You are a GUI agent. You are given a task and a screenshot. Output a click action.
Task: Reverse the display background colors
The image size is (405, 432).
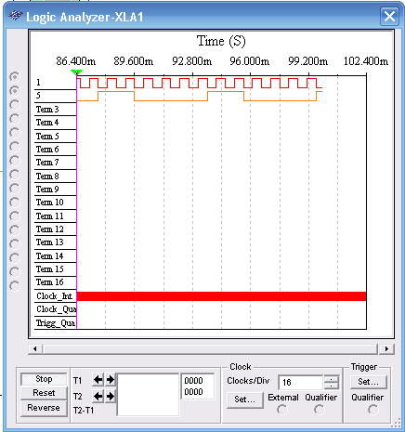44,408
